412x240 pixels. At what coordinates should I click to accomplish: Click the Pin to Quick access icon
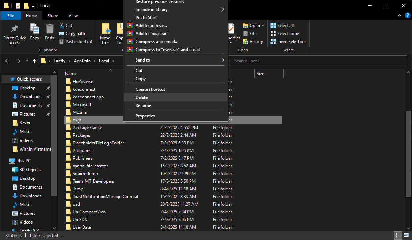15,29
